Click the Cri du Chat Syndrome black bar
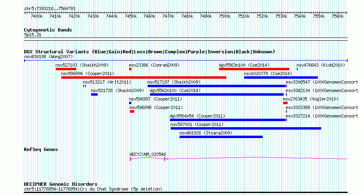359x195 pixels. tap(186, 193)
